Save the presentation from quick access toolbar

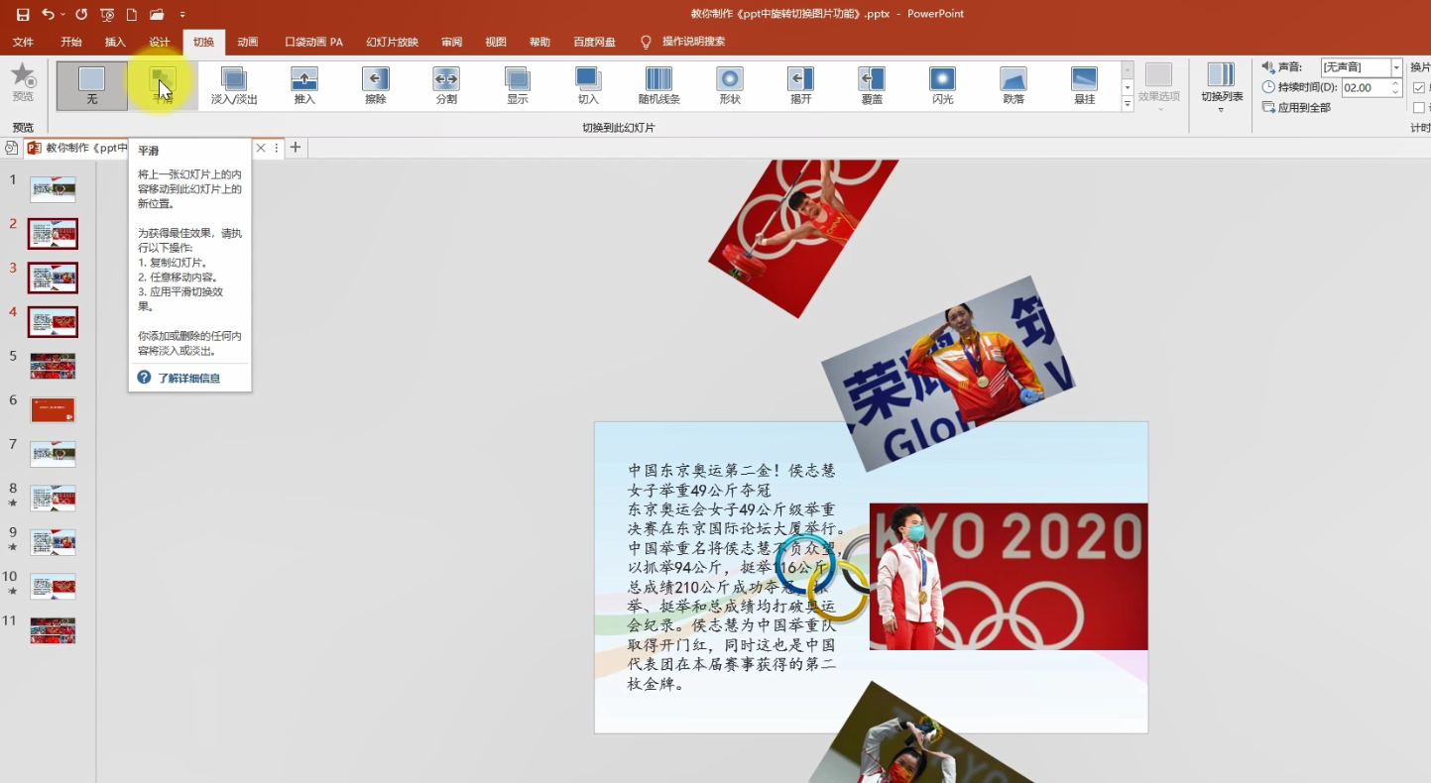[23, 14]
